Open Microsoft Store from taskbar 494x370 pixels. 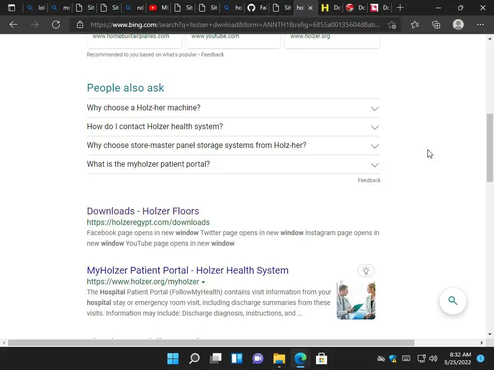[321, 358]
